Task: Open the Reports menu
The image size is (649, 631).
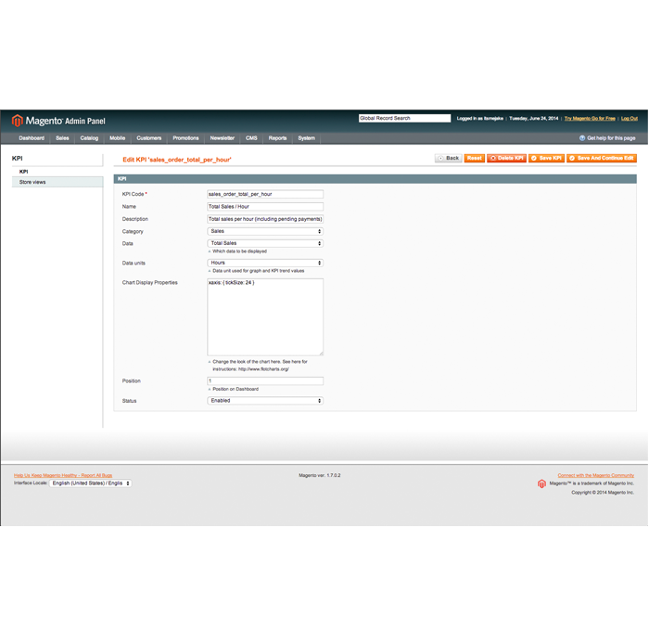Action: [277, 138]
